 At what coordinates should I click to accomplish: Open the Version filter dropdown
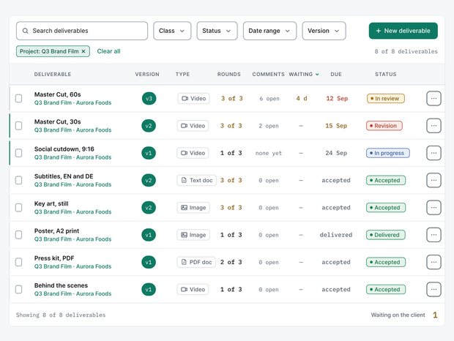tap(324, 31)
